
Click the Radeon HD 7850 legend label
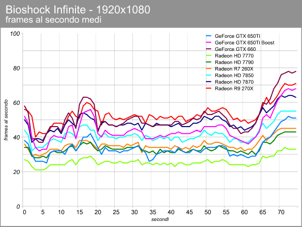(x=234, y=76)
